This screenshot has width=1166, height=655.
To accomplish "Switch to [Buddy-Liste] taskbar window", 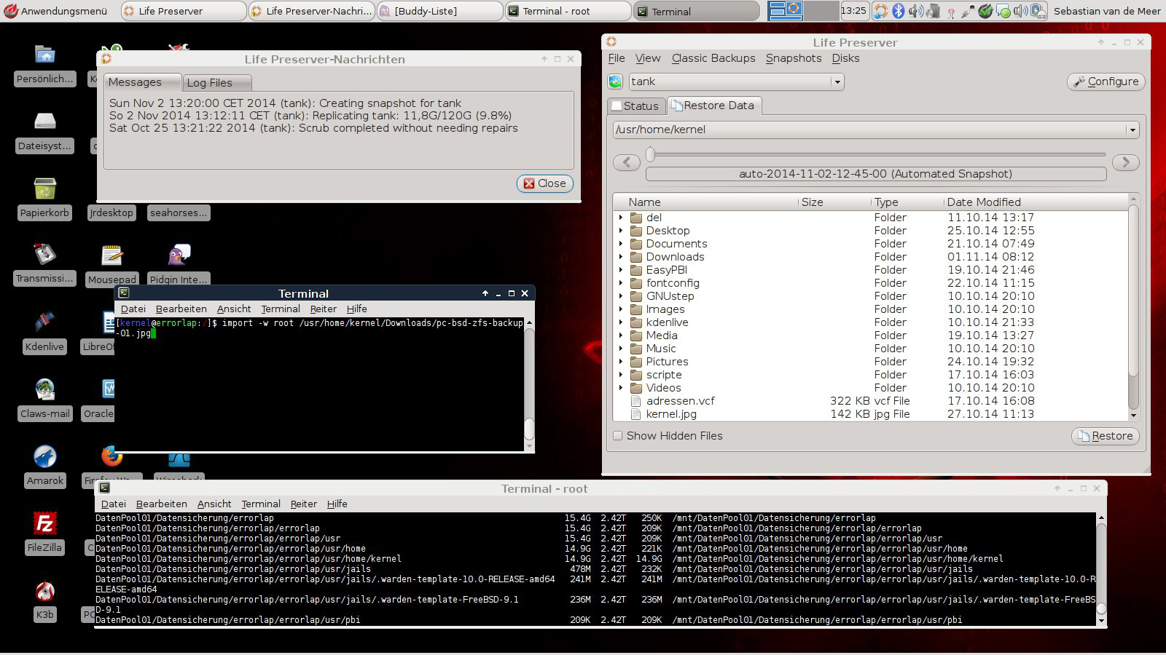I will (440, 11).
